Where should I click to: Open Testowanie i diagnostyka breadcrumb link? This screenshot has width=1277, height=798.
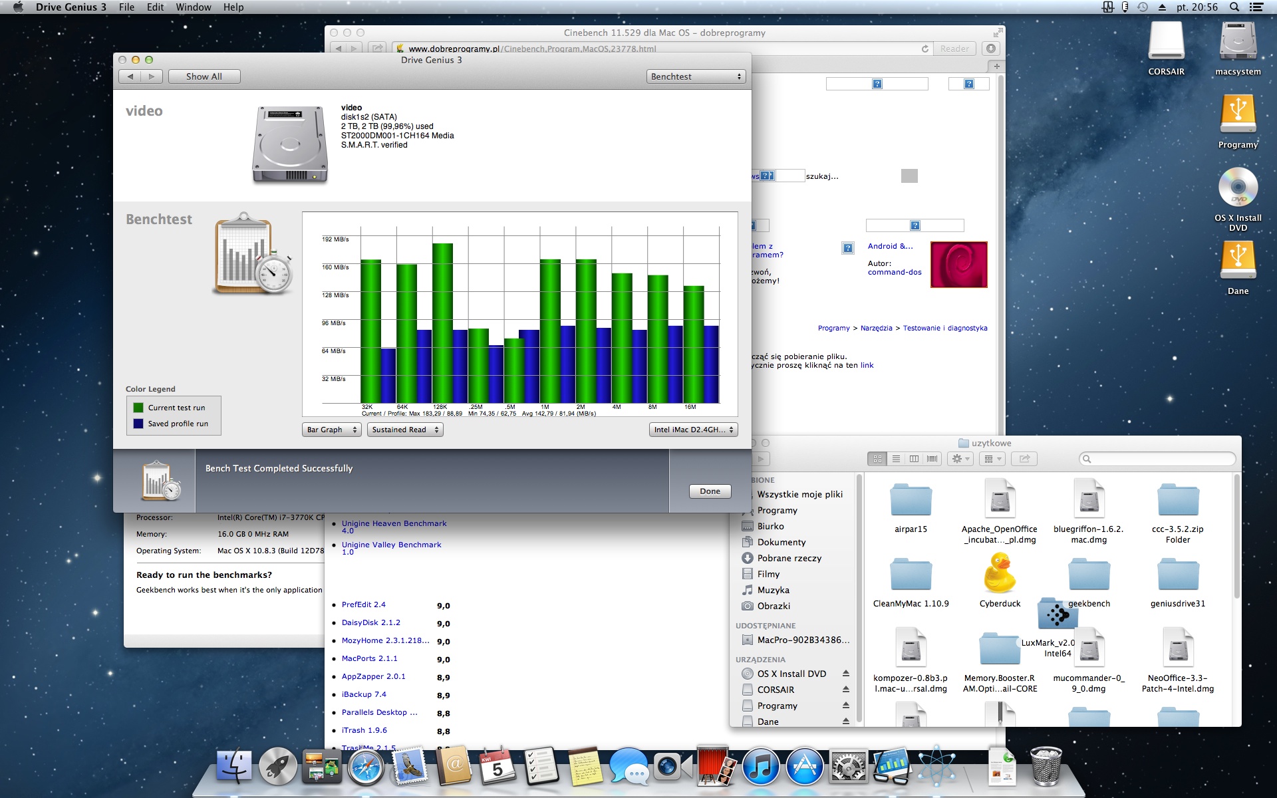tap(945, 328)
